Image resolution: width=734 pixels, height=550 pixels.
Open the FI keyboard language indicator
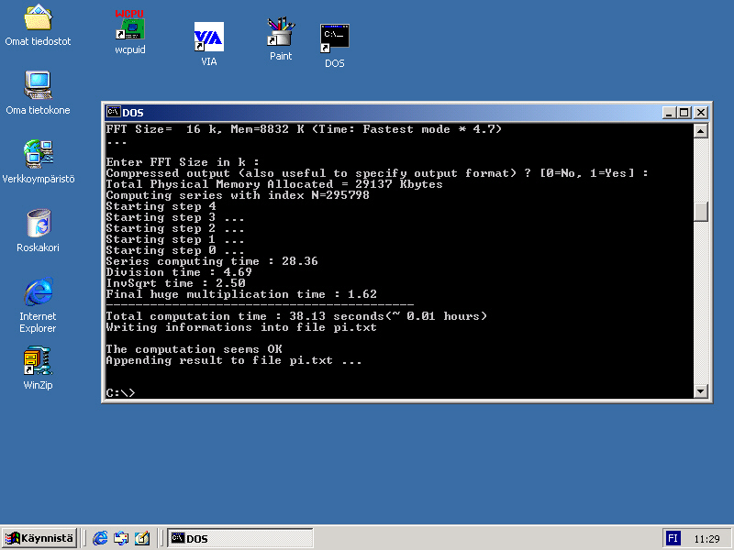click(x=673, y=538)
